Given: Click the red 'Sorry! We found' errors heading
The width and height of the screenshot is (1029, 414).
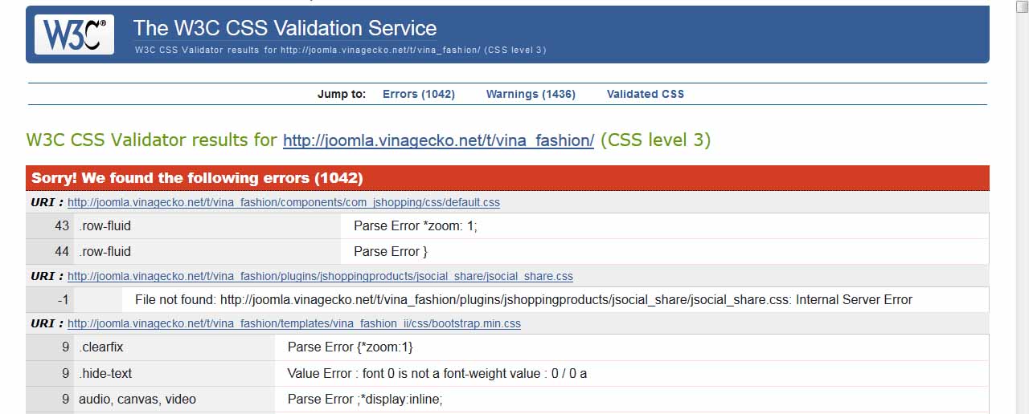Looking at the screenshot, I should [197, 178].
